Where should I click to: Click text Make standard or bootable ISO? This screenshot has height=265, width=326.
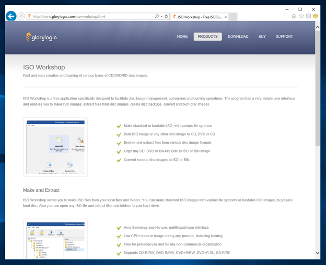pyautogui.click(x=168, y=126)
